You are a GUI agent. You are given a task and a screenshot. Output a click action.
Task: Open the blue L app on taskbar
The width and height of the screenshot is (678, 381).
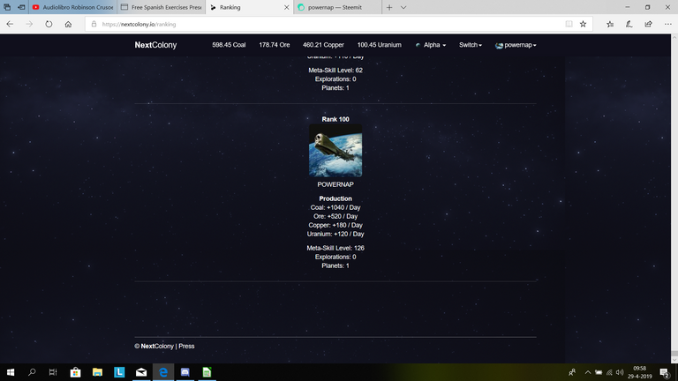pos(119,372)
